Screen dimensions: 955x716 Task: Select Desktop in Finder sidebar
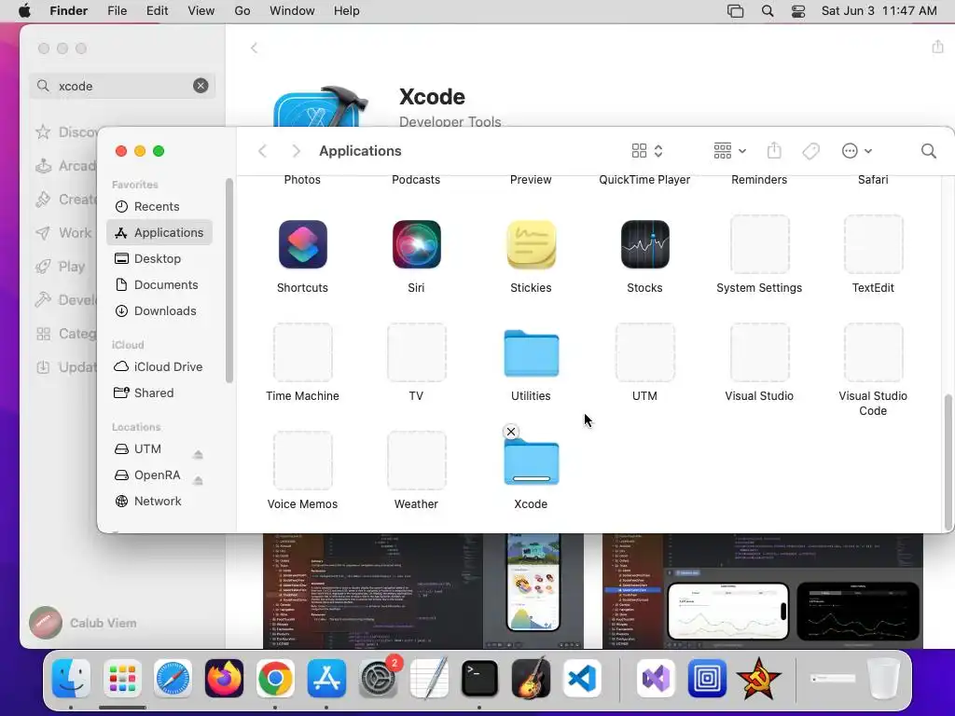[x=159, y=259]
